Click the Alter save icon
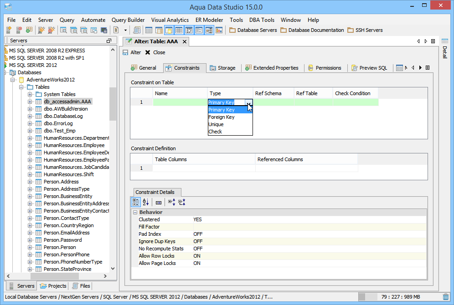 click(x=126, y=52)
